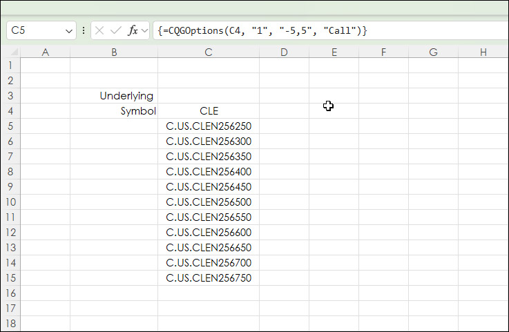
Task: Select column B header
Action: click(114, 52)
